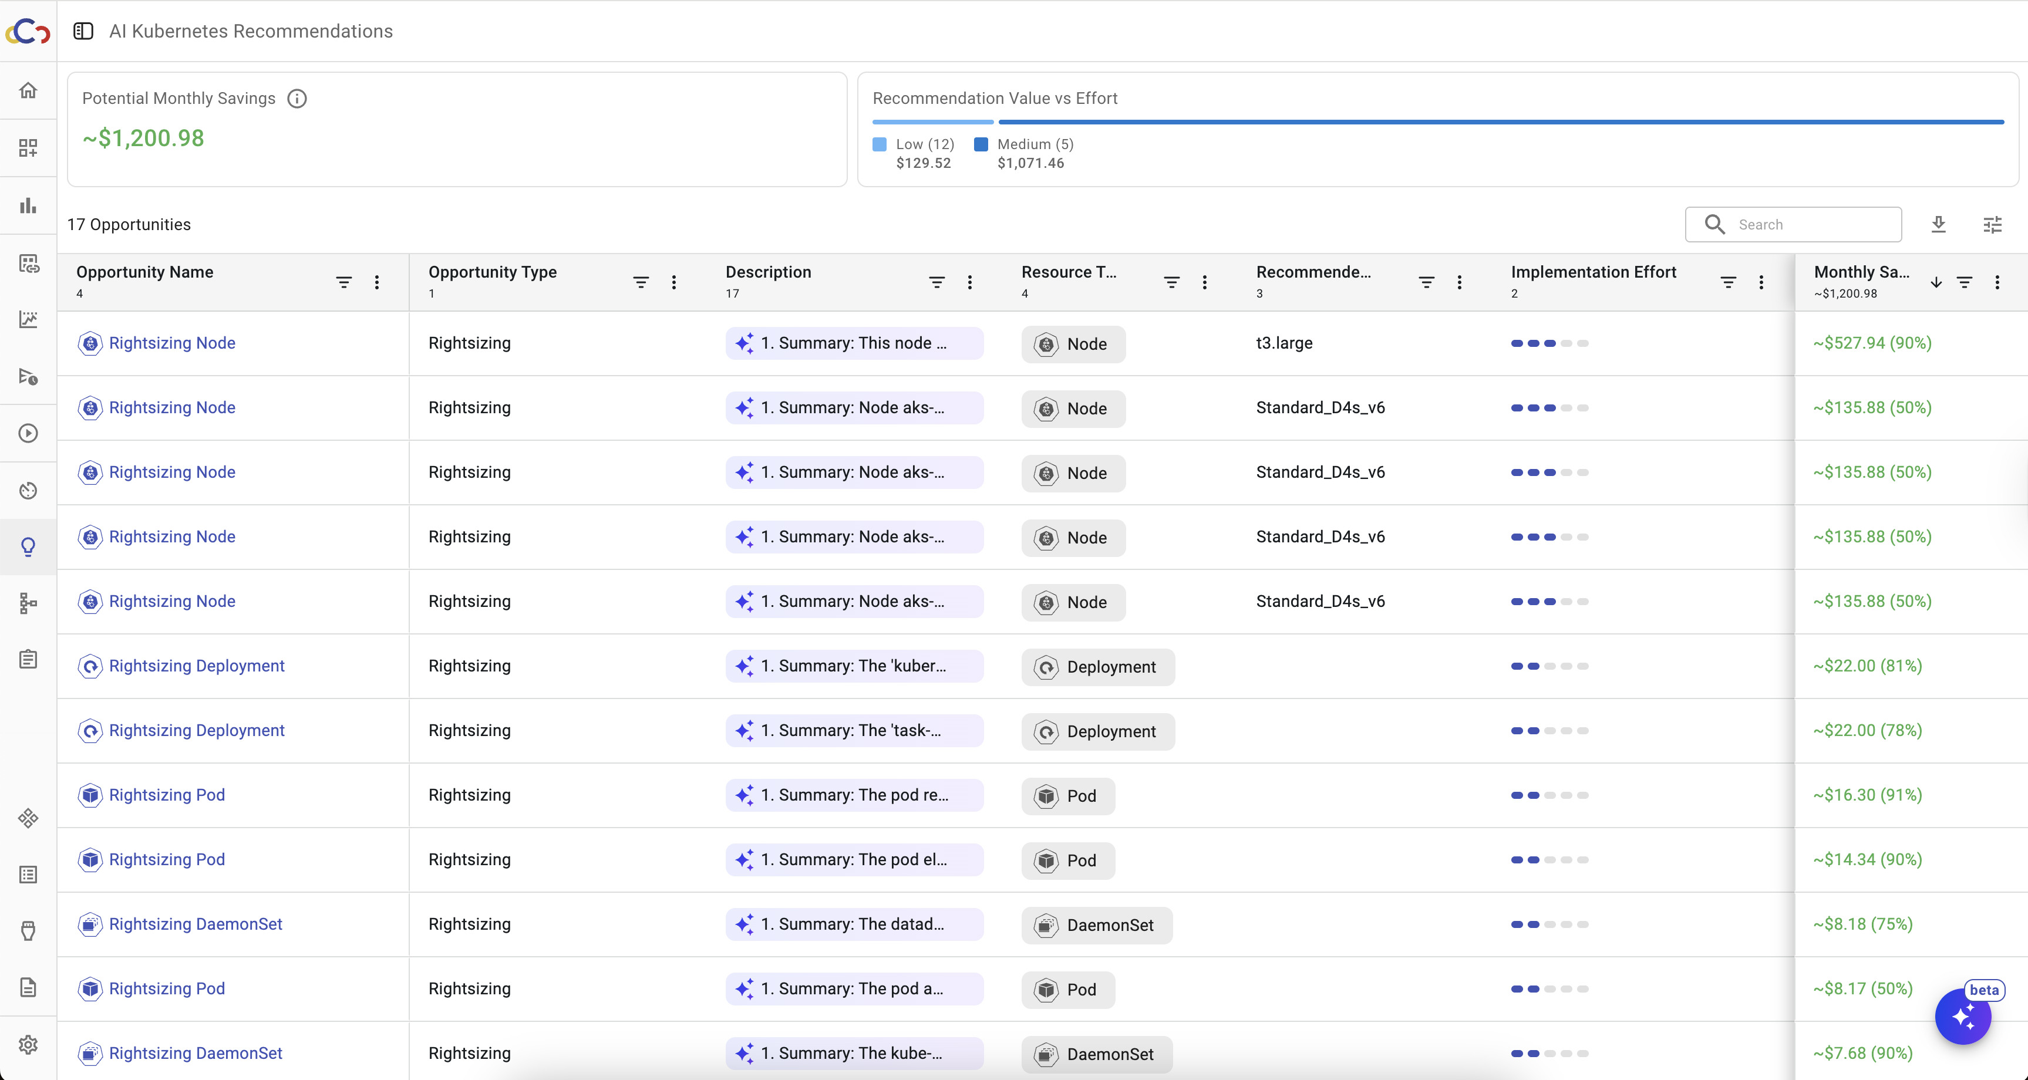Click the Home icon in sidebar
The width and height of the screenshot is (2028, 1080).
tap(28, 90)
